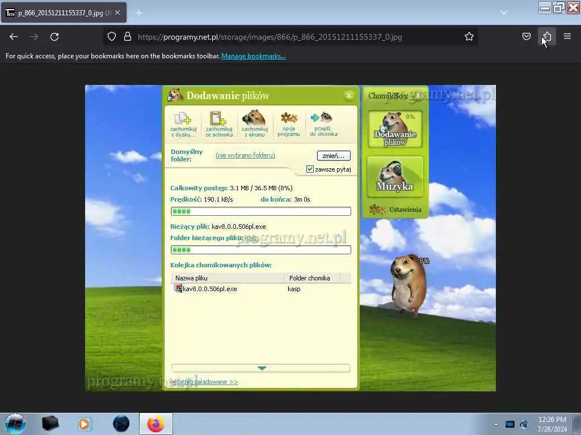
Task: Open the Save to Pocket button
Action: click(526, 37)
